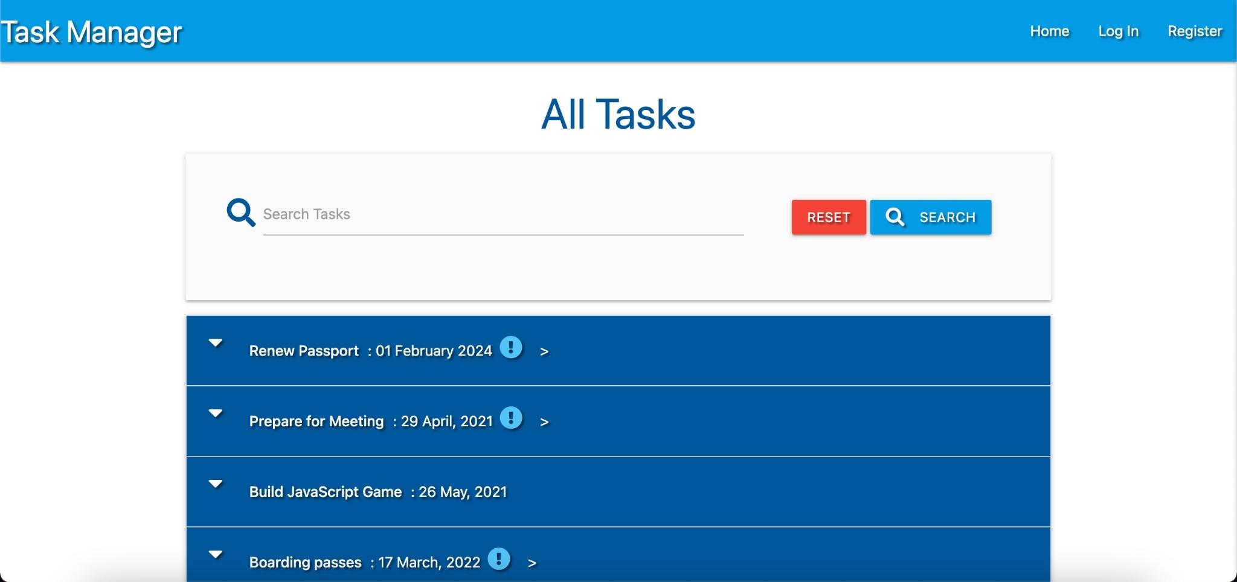Click the date 29 April, 2021

447,421
